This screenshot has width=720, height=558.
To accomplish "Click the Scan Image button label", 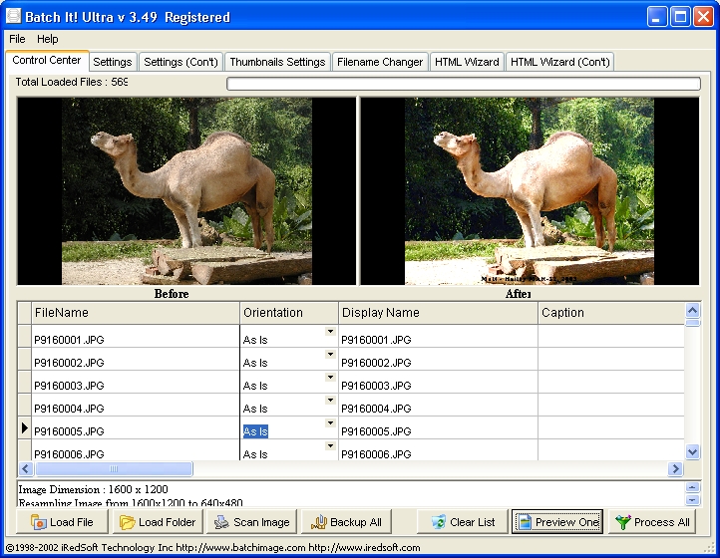I will [x=261, y=522].
